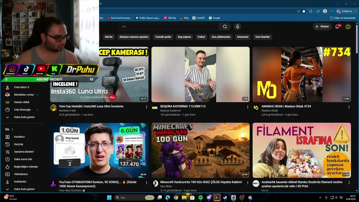Open Edge split screen icon

(x=299, y=11)
